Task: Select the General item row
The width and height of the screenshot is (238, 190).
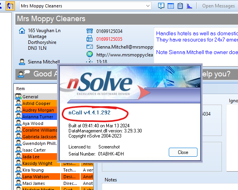Action: 36,97
